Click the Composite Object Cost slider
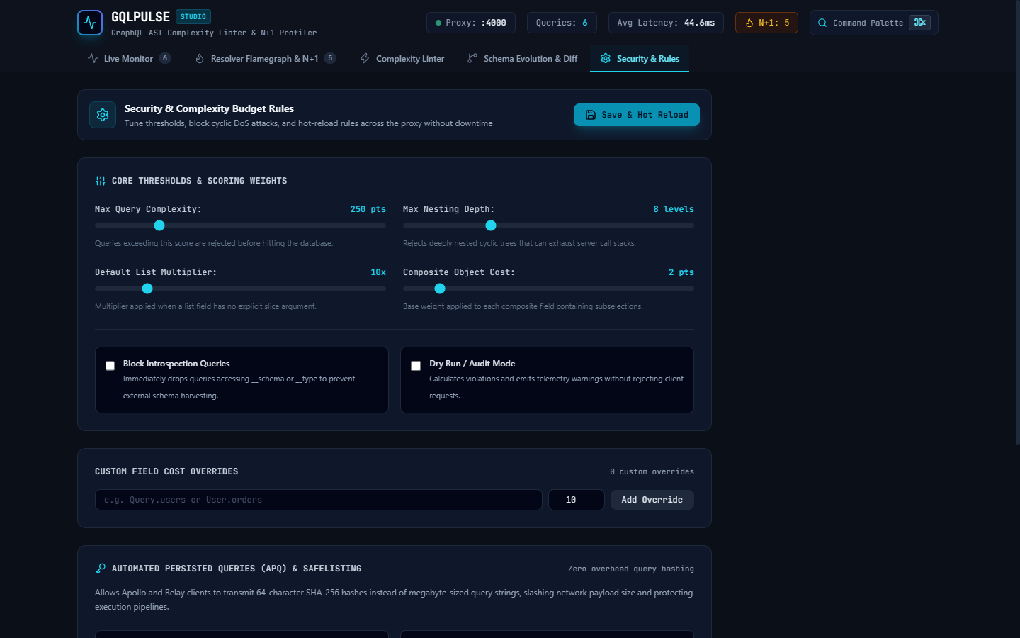This screenshot has height=638, width=1020. tap(548, 289)
